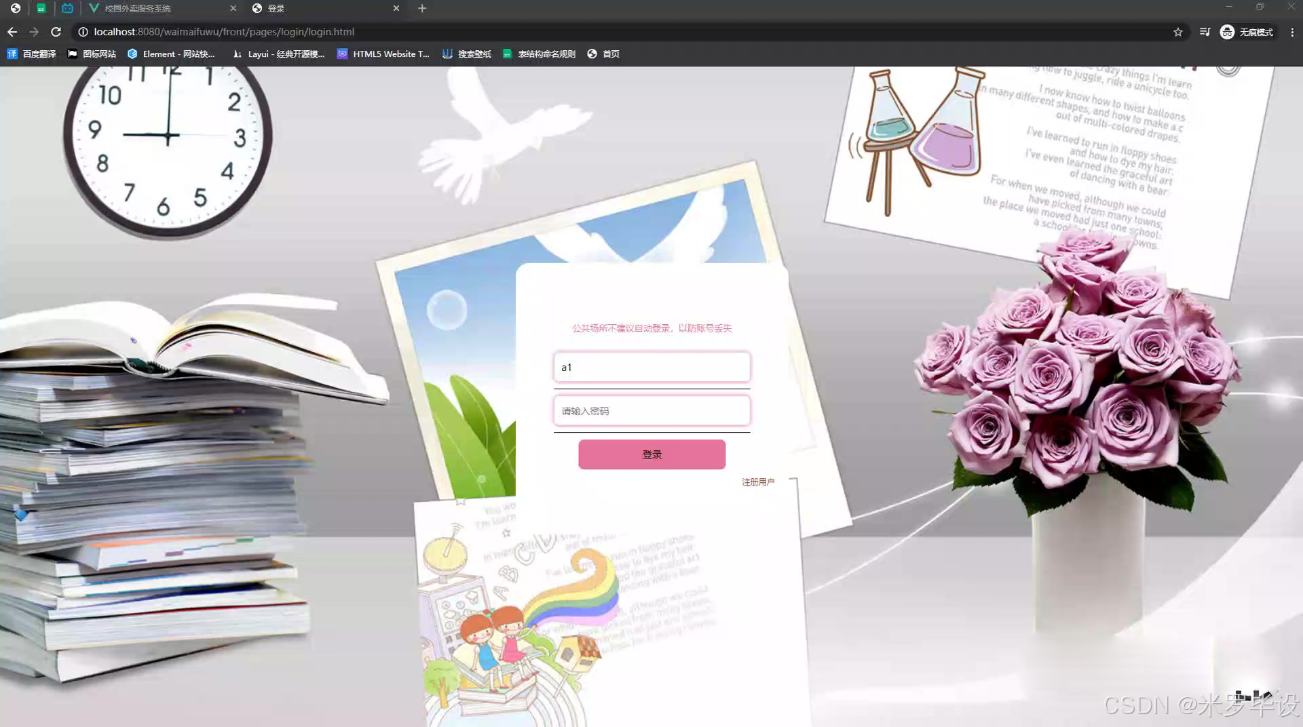
Task: Open the browser three-dot menu
Action: [1292, 32]
